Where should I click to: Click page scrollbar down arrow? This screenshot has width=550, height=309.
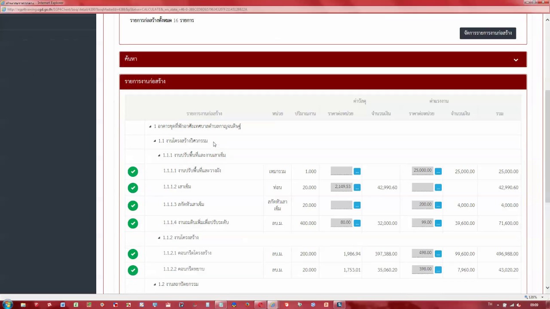click(x=547, y=288)
